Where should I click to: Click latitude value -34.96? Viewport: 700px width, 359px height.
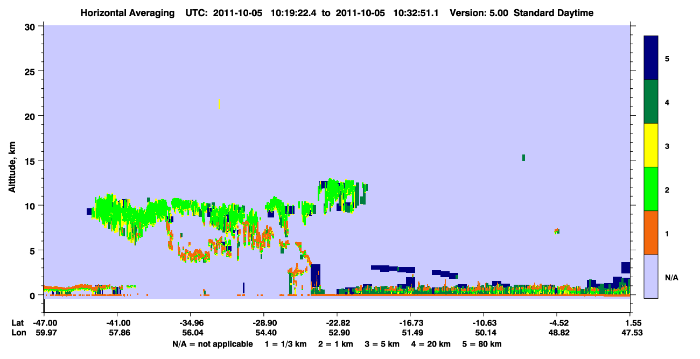(x=191, y=323)
